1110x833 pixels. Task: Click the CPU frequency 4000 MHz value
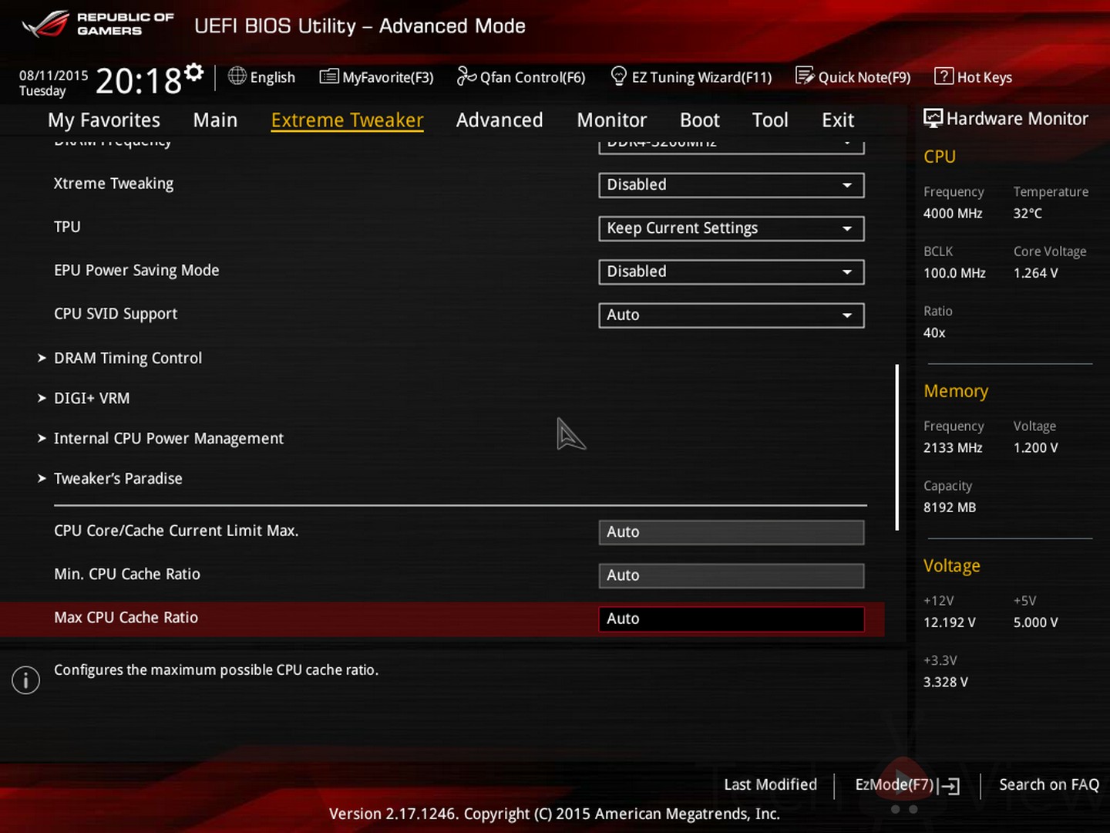pyautogui.click(x=953, y=214)
